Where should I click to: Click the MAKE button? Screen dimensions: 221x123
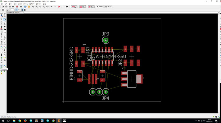[x=100, y=6]
